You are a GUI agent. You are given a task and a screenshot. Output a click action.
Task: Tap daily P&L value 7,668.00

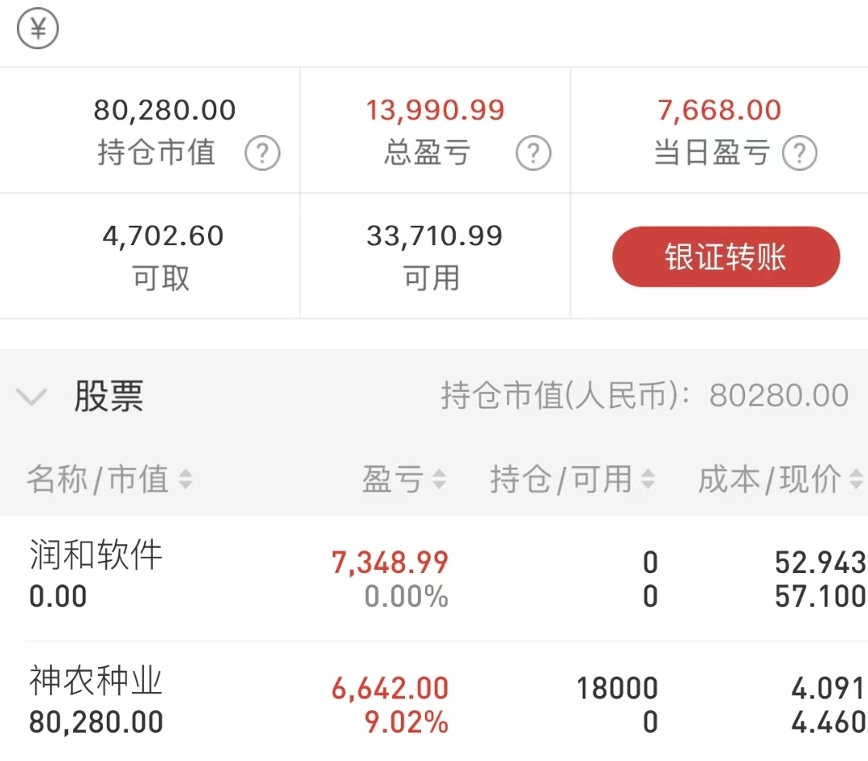tap(719, 109)
